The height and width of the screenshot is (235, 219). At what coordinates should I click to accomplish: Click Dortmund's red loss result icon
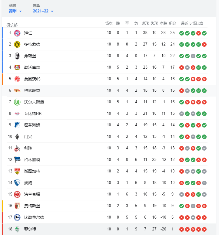[204, 45]
